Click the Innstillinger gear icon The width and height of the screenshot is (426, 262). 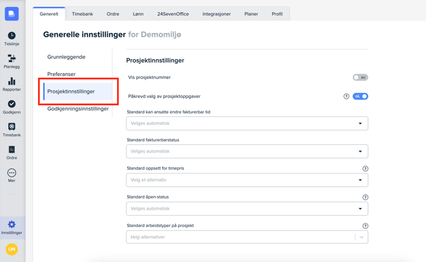(x=11, y=226)
